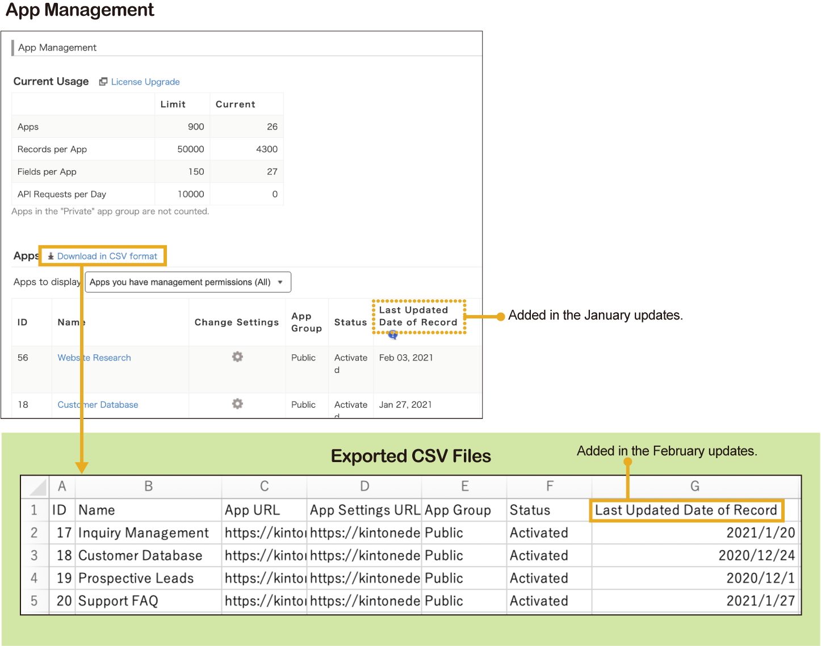Select spreadsheet column D header

[x=365, y=486]
